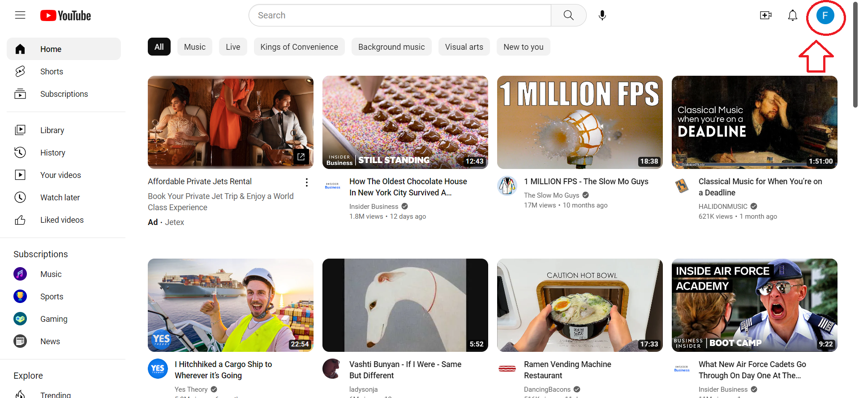Select the New to you chip
This screenshot has width=859, height=398.
click(523, 47)
